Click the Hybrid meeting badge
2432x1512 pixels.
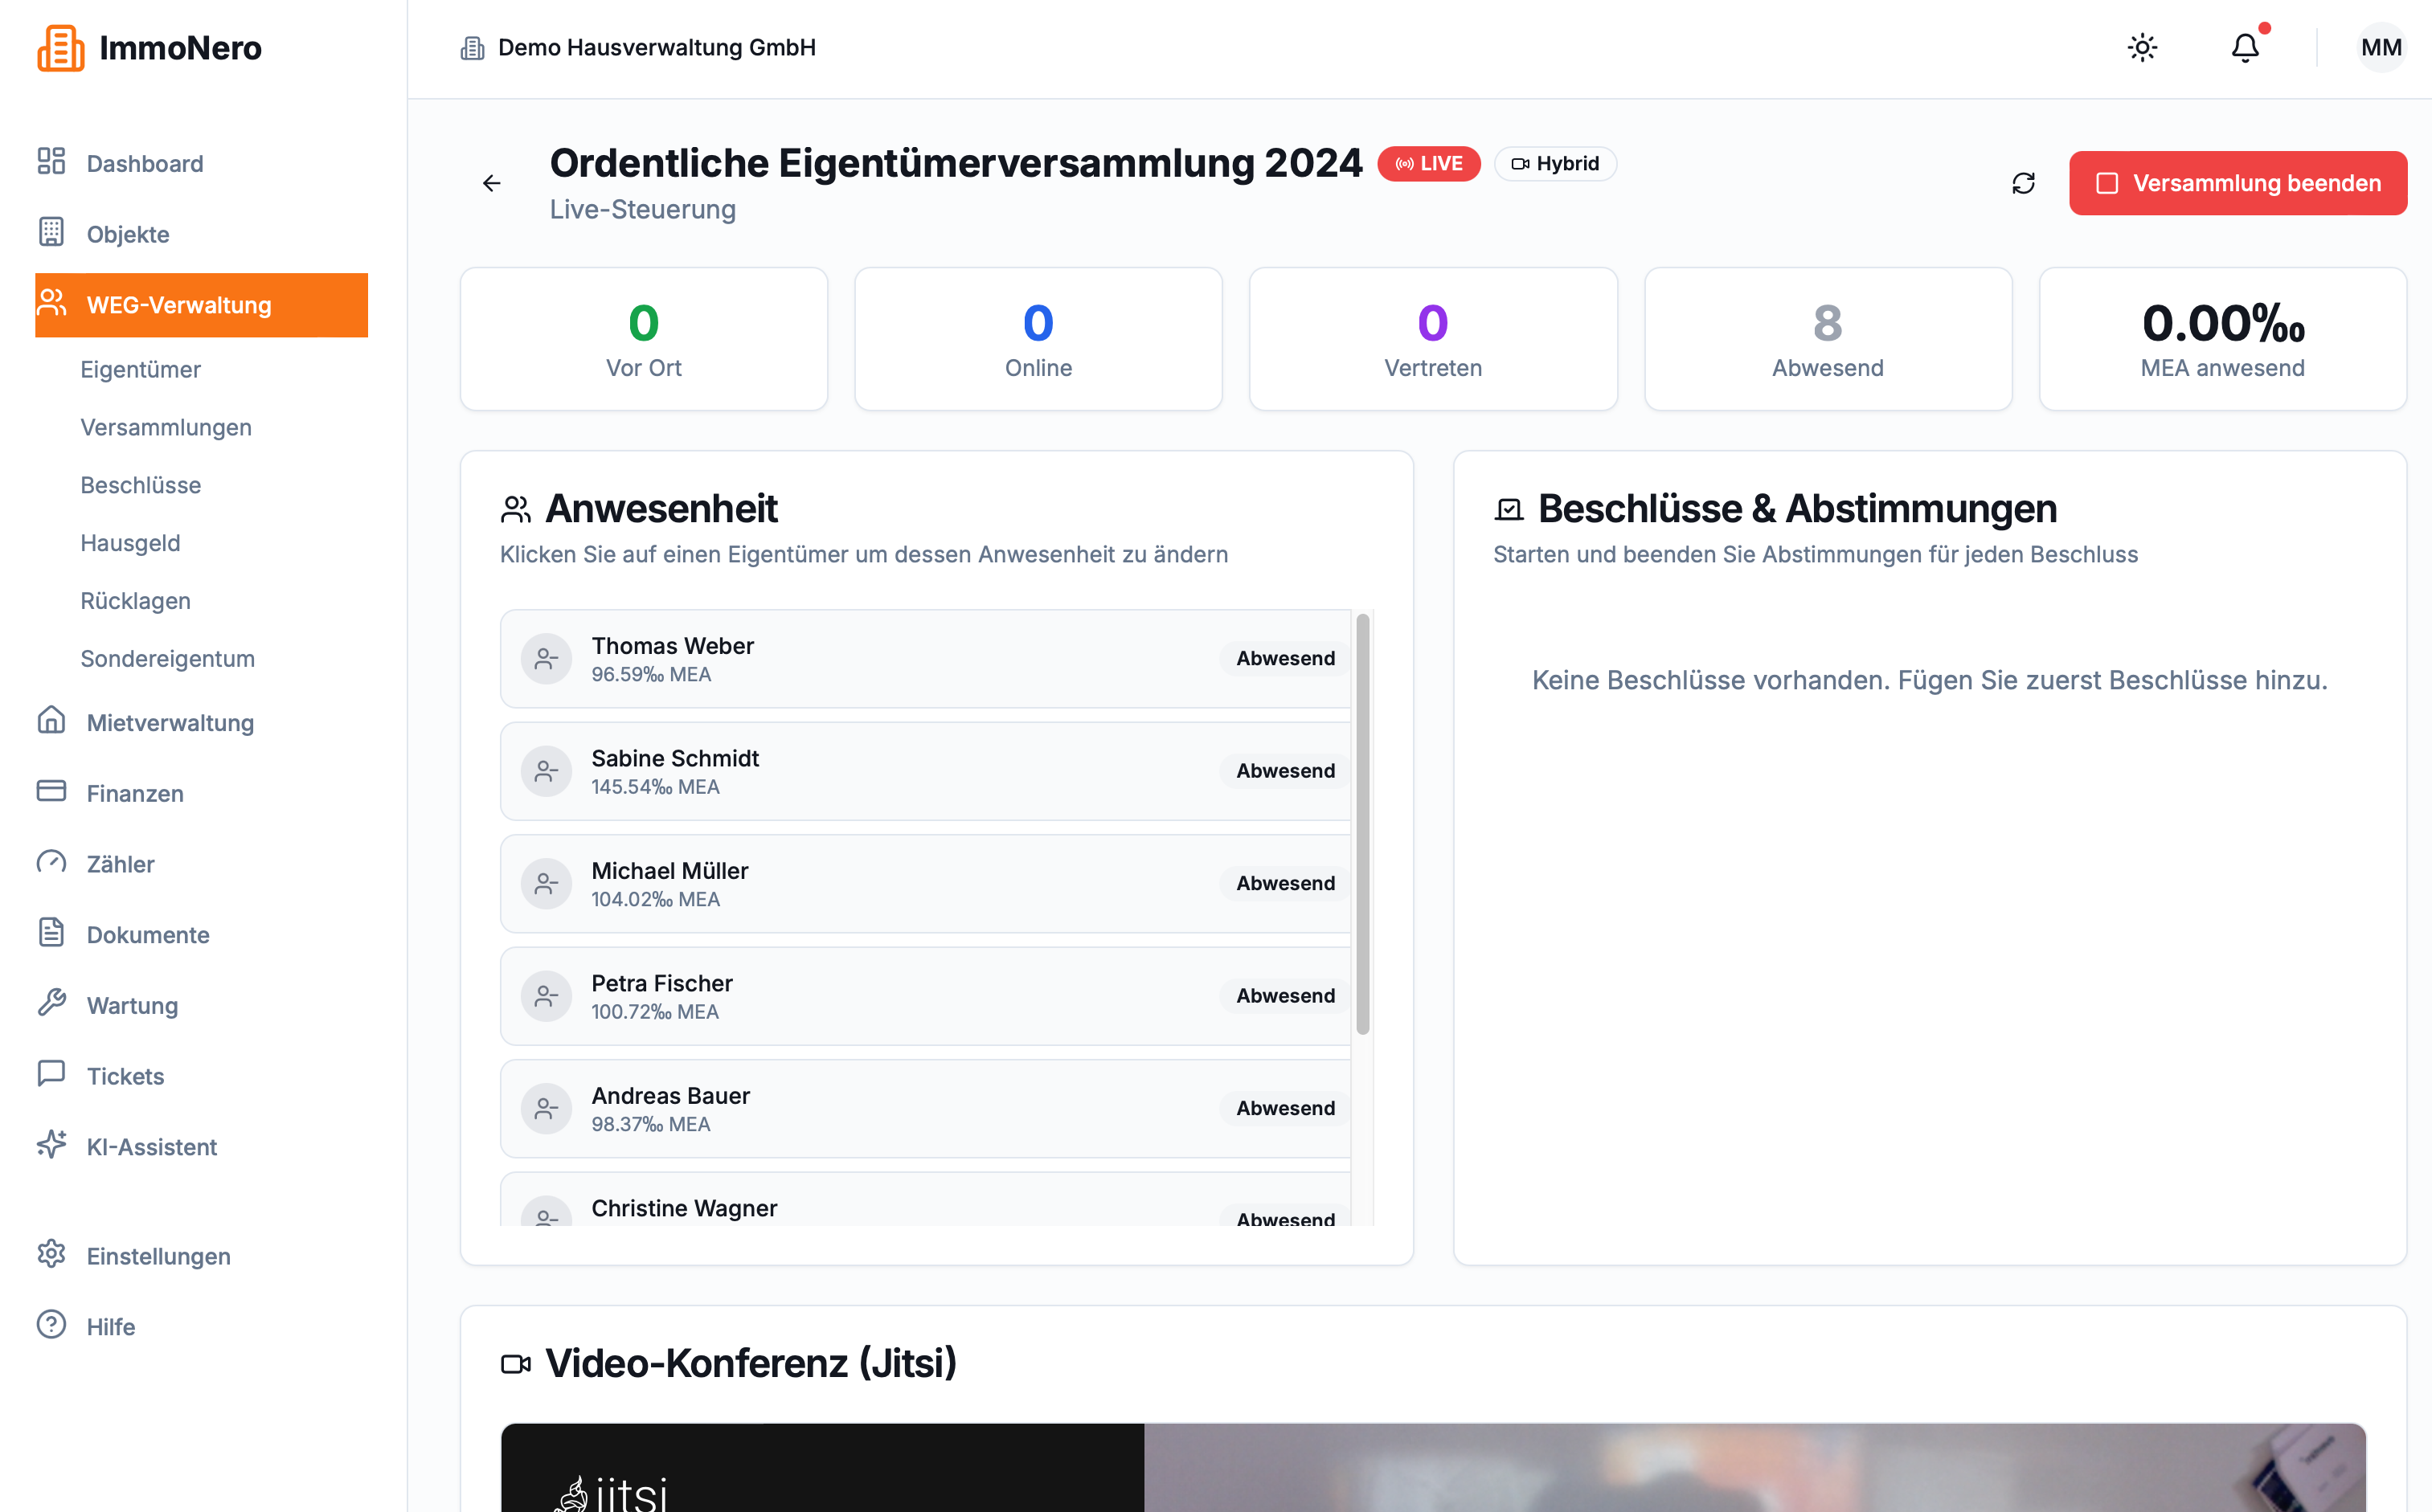[x=1554, y=164]
